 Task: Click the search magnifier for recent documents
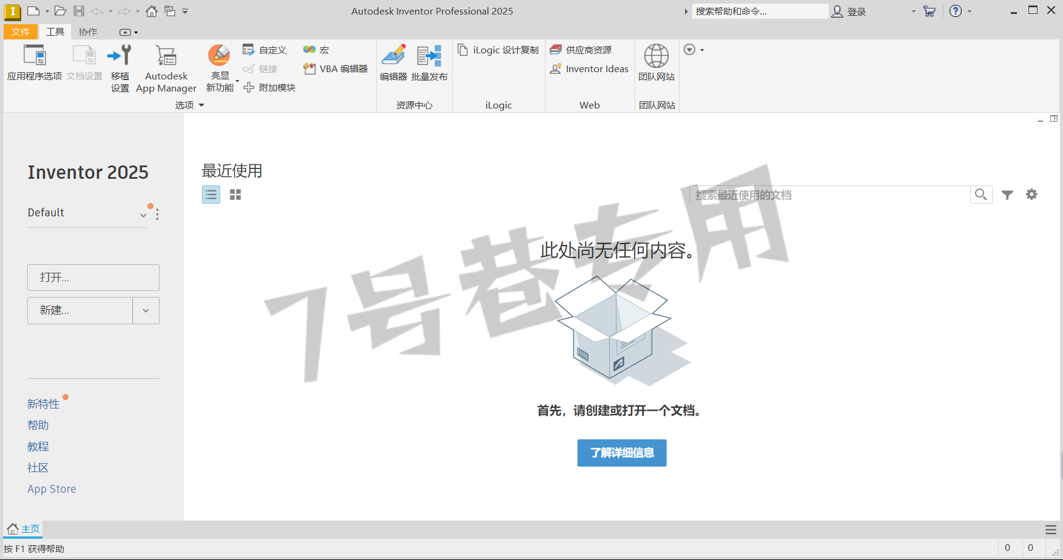tap(981, 195)
